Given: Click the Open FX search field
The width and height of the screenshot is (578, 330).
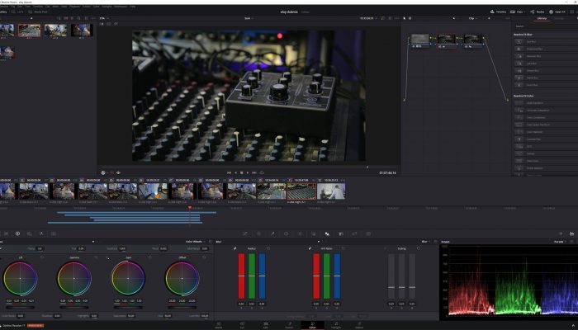Looking at the screenshot, I should click(546, 26).
